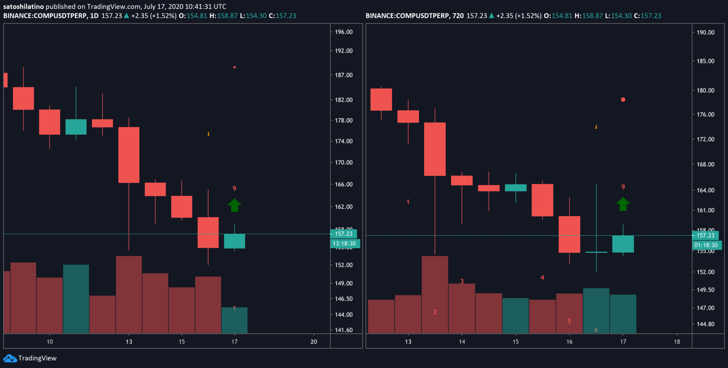The width and height of the screenshot is (728, 368).
Task: Click the +2.35 (+1.52%) change in 1D header
Action: click(x=154, y=16)
